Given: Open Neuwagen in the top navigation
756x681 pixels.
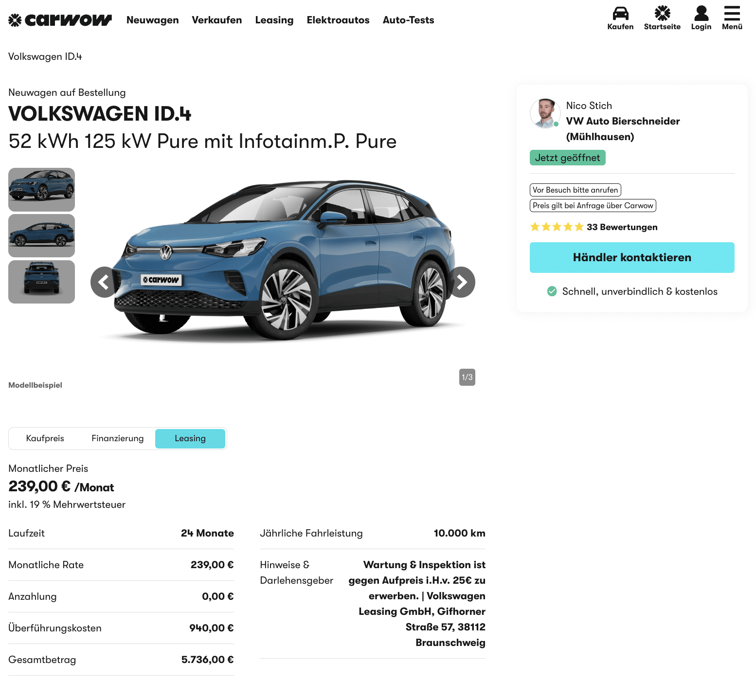Looking at the screenshot, I should pyautogui.click(x=152, y=20).
